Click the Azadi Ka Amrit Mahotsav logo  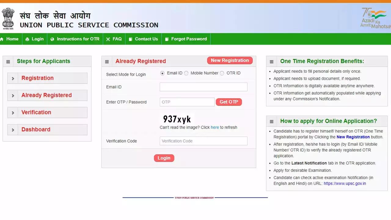(375, 18)
